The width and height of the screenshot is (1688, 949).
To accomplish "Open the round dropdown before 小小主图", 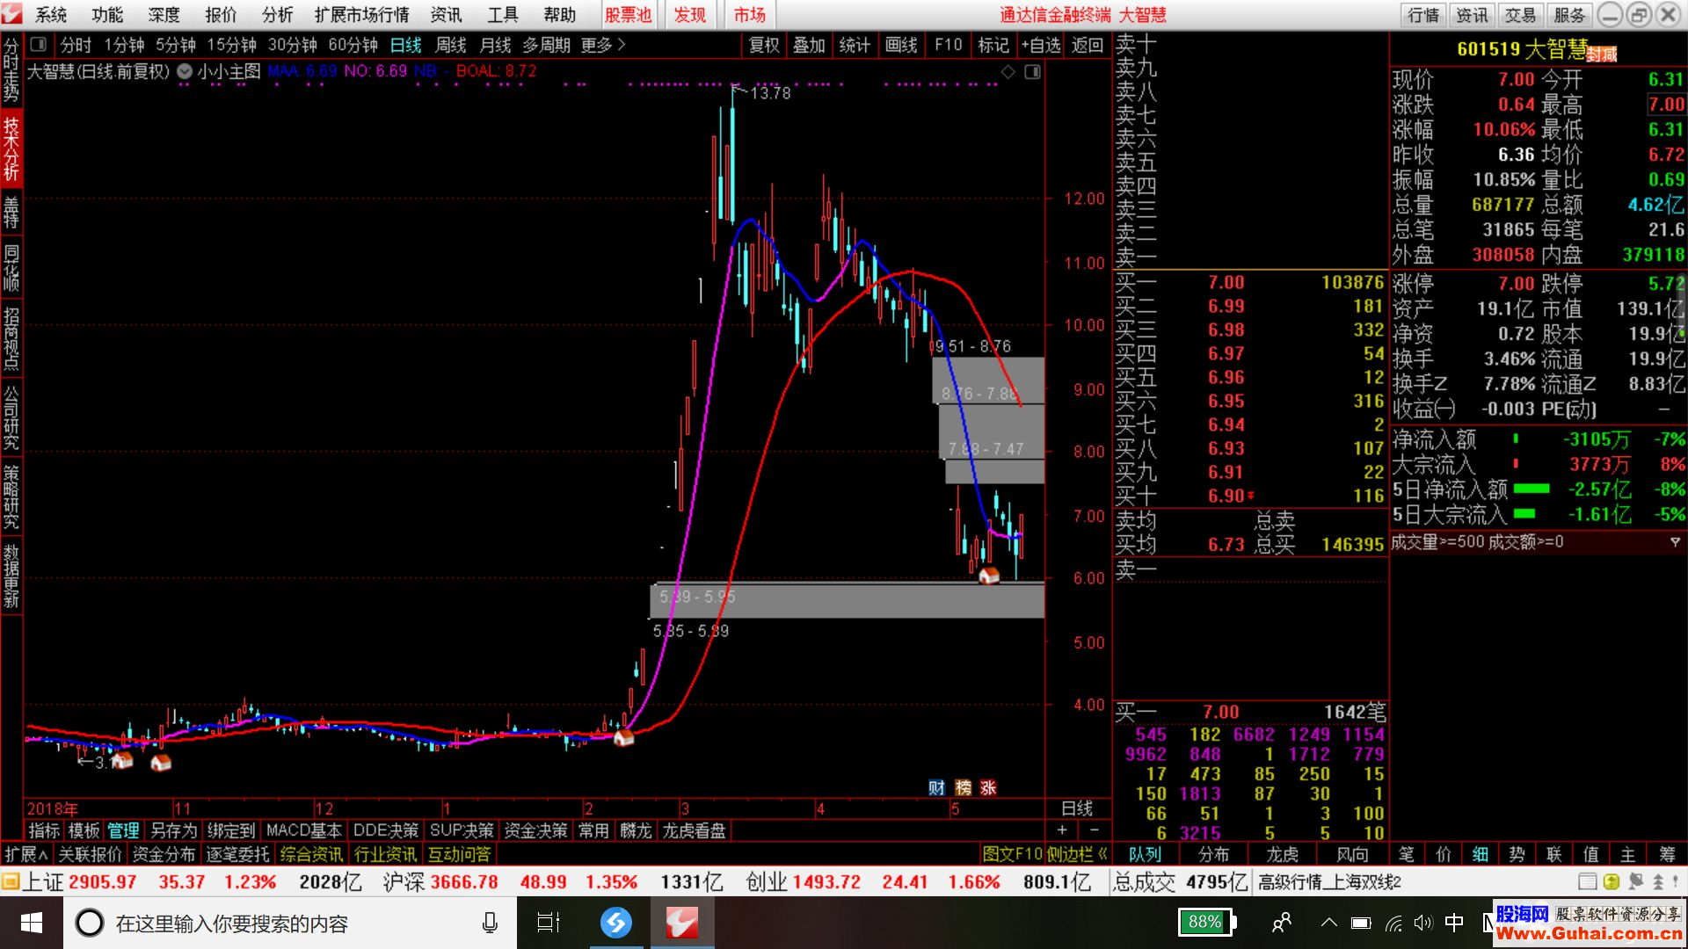I will pos(185,72).
